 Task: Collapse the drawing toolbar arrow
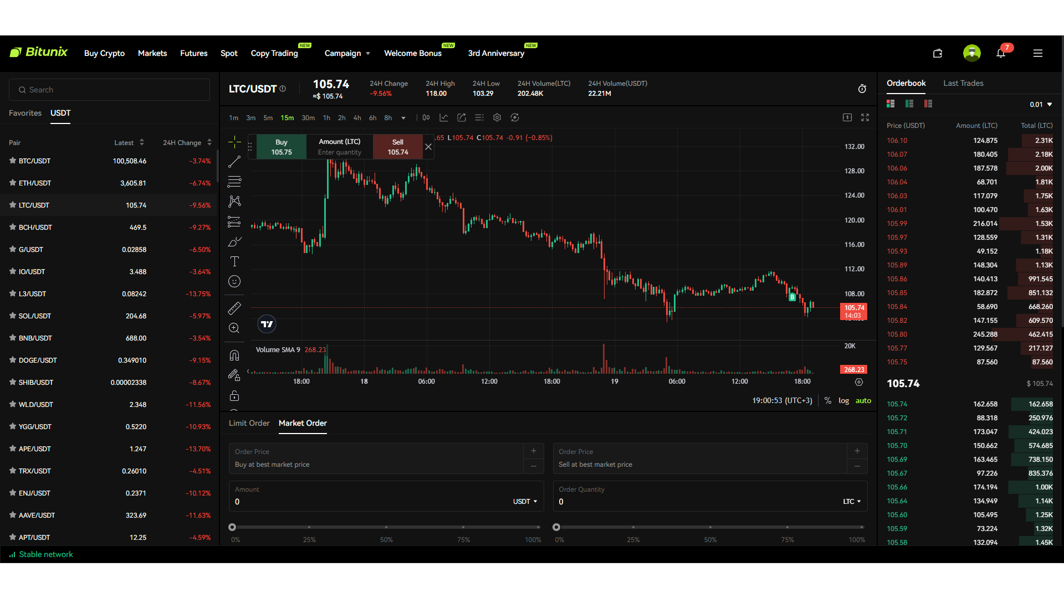click(248, 371)
